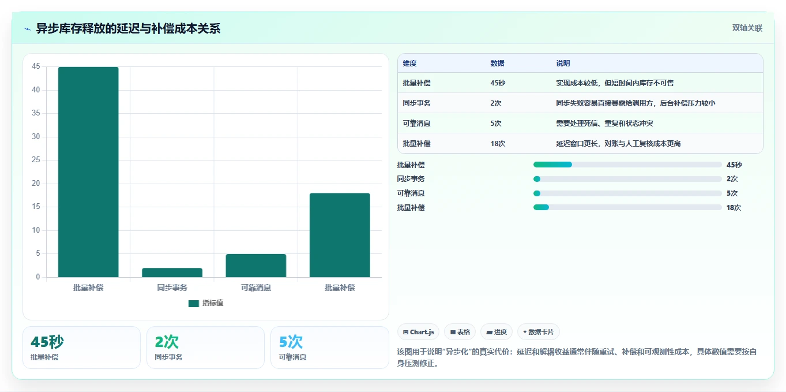Click the 5次 cell in the table
Image resolution: width=786 pixels, height=392 pixels.
point(496,124)
